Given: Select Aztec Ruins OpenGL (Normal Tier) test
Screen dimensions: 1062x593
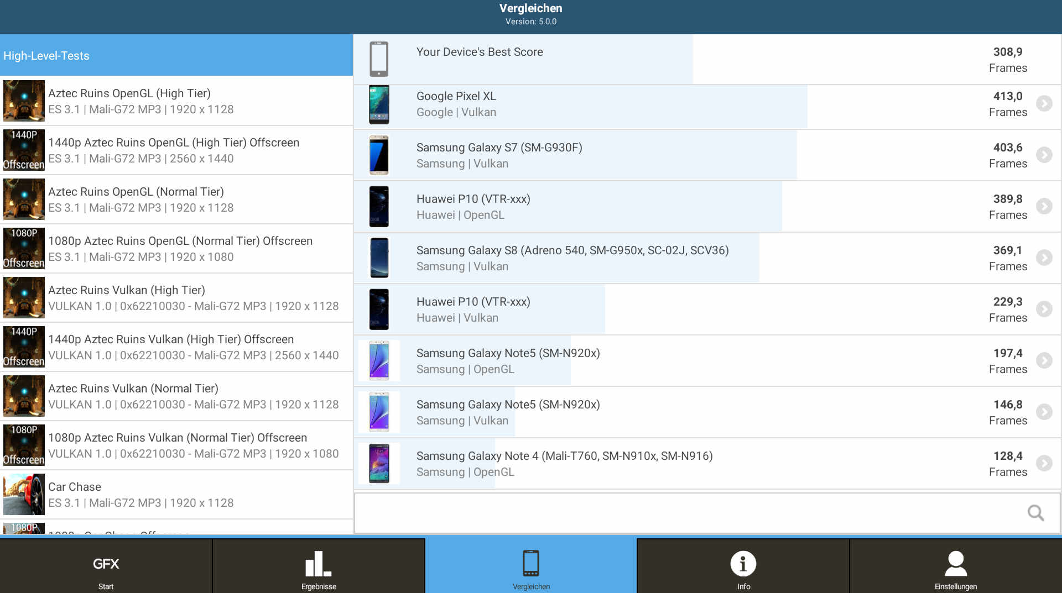Looking at the screenshot, I should click(x=176, y=200).
